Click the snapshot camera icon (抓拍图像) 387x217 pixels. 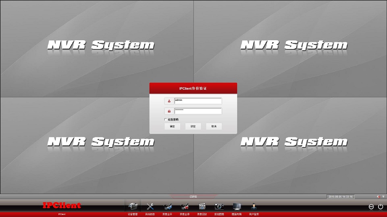click(219, 206)
